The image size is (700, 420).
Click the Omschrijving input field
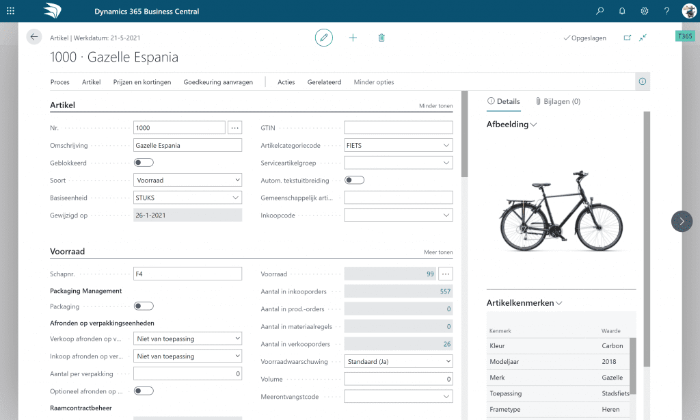point(187,145)
